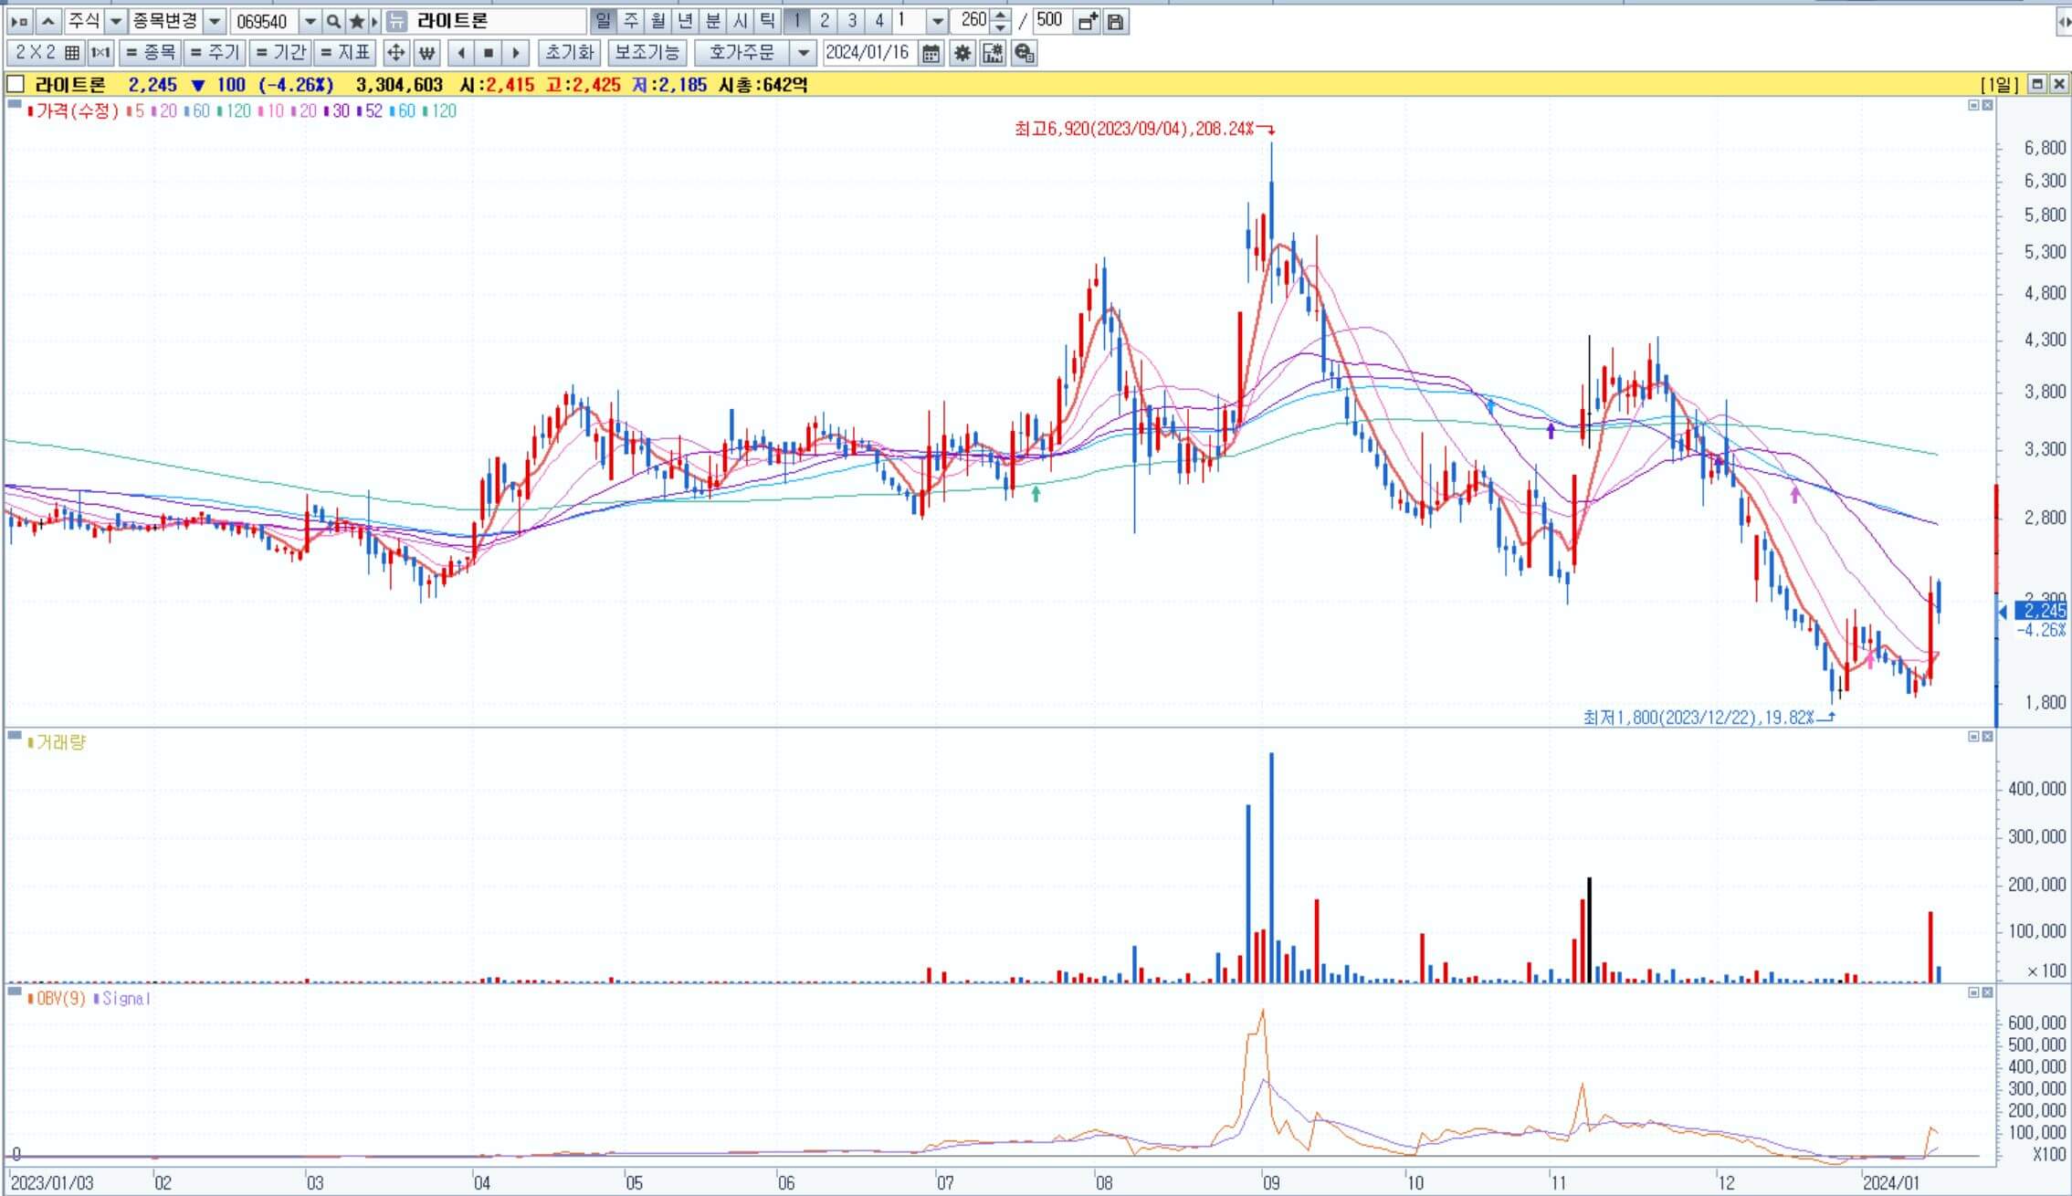The image size is (2072, 1196).
Task: Increase the 260 bar count stepper
Action: pyautogui.click(x=1001, y=16)
